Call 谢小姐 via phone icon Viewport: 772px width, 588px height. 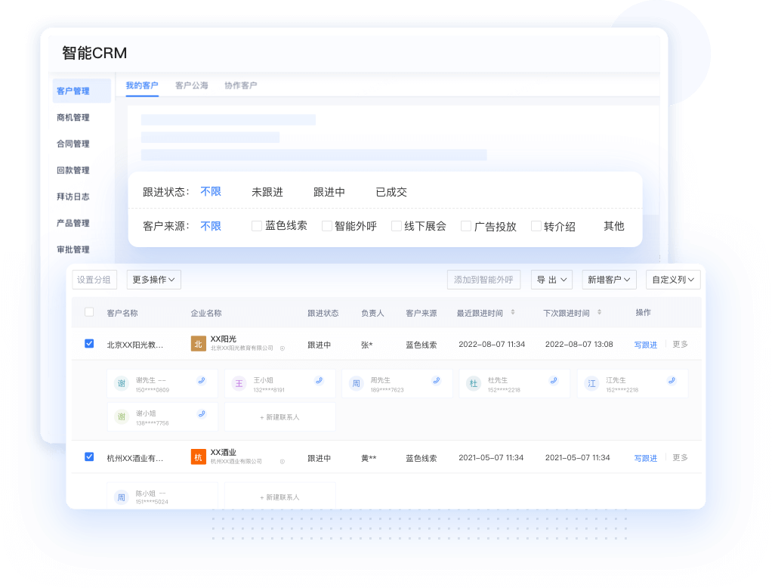[202, 413]
